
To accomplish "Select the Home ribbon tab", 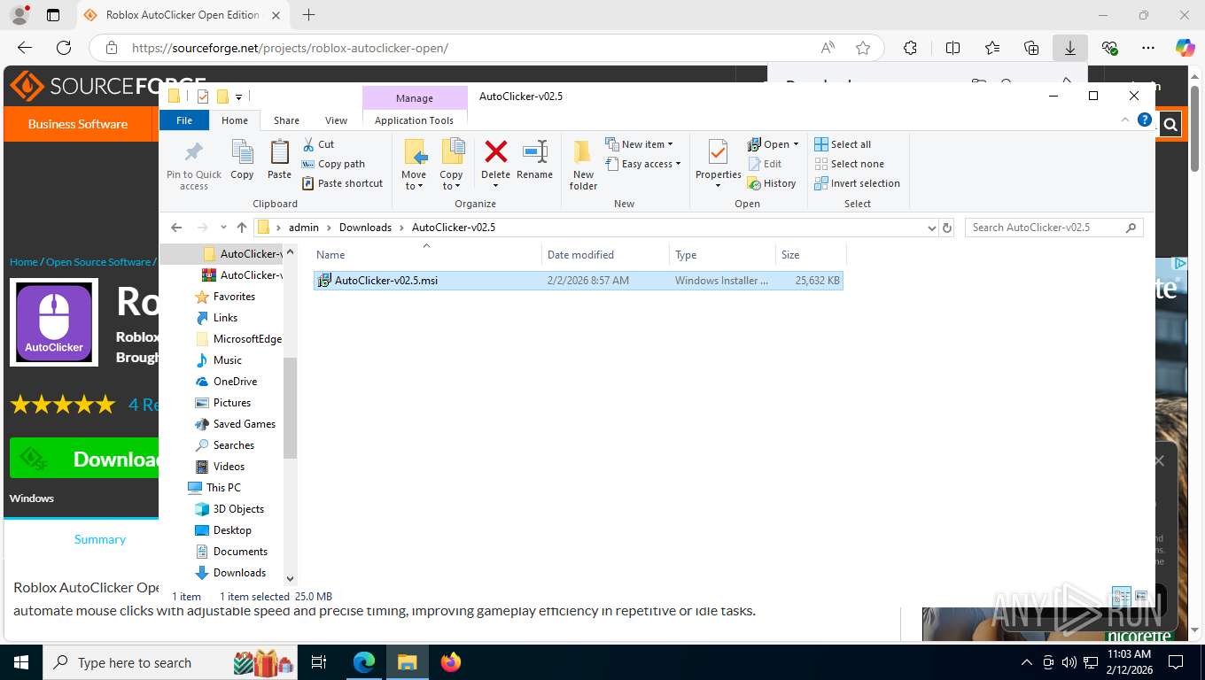I will pyautogui.click(x=235, y=120).
